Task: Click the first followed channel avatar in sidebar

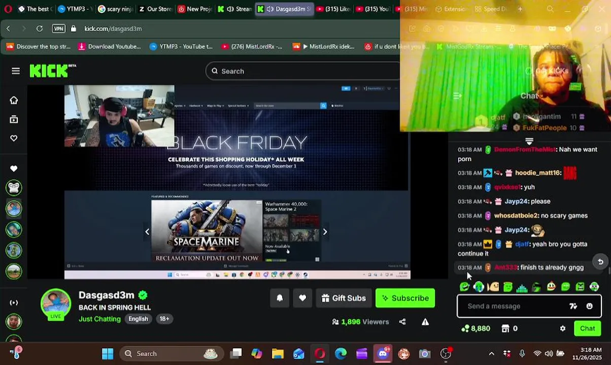Action: [14, 188]
